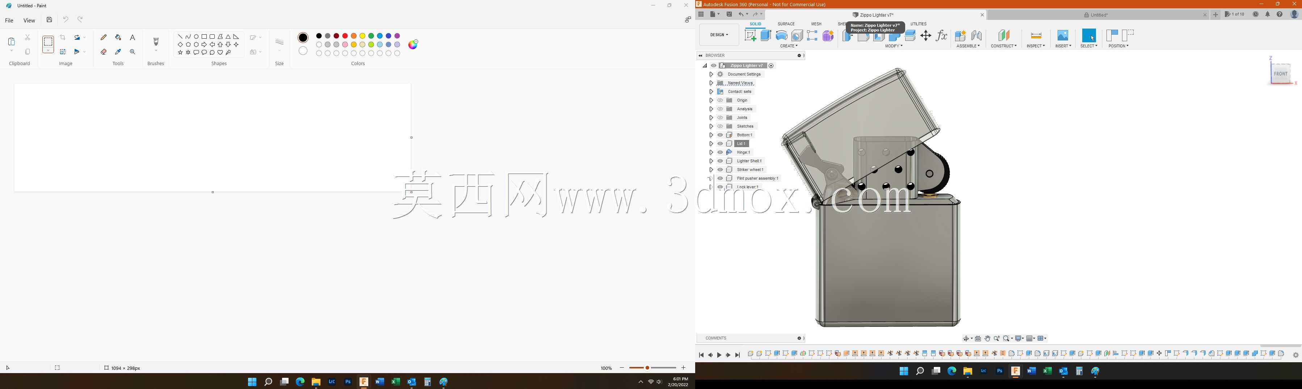Click the Revolve icon in Fusion 360
1302x389 pixels.
click(782, 35)
